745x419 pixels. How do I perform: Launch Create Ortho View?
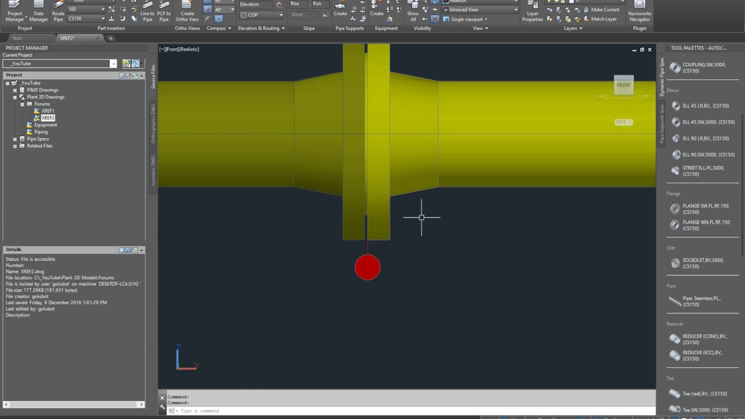tap(187, 12)
